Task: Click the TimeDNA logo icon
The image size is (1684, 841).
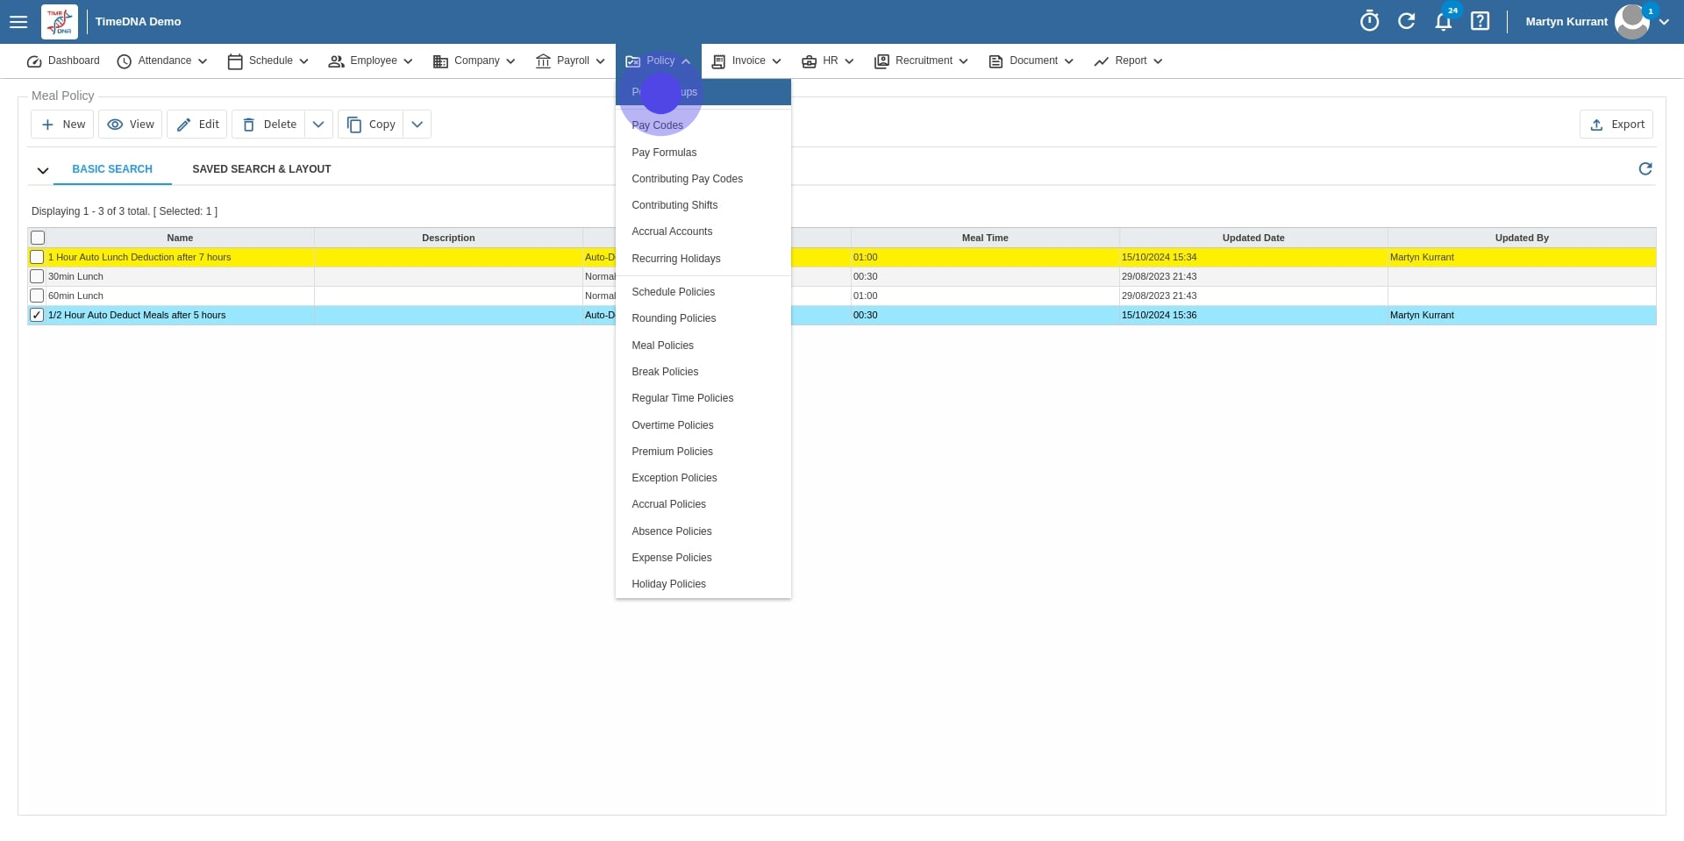Action: click(x=60, y=22)
